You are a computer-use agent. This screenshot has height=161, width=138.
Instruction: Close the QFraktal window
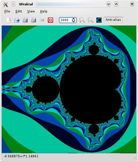point(132,4)
